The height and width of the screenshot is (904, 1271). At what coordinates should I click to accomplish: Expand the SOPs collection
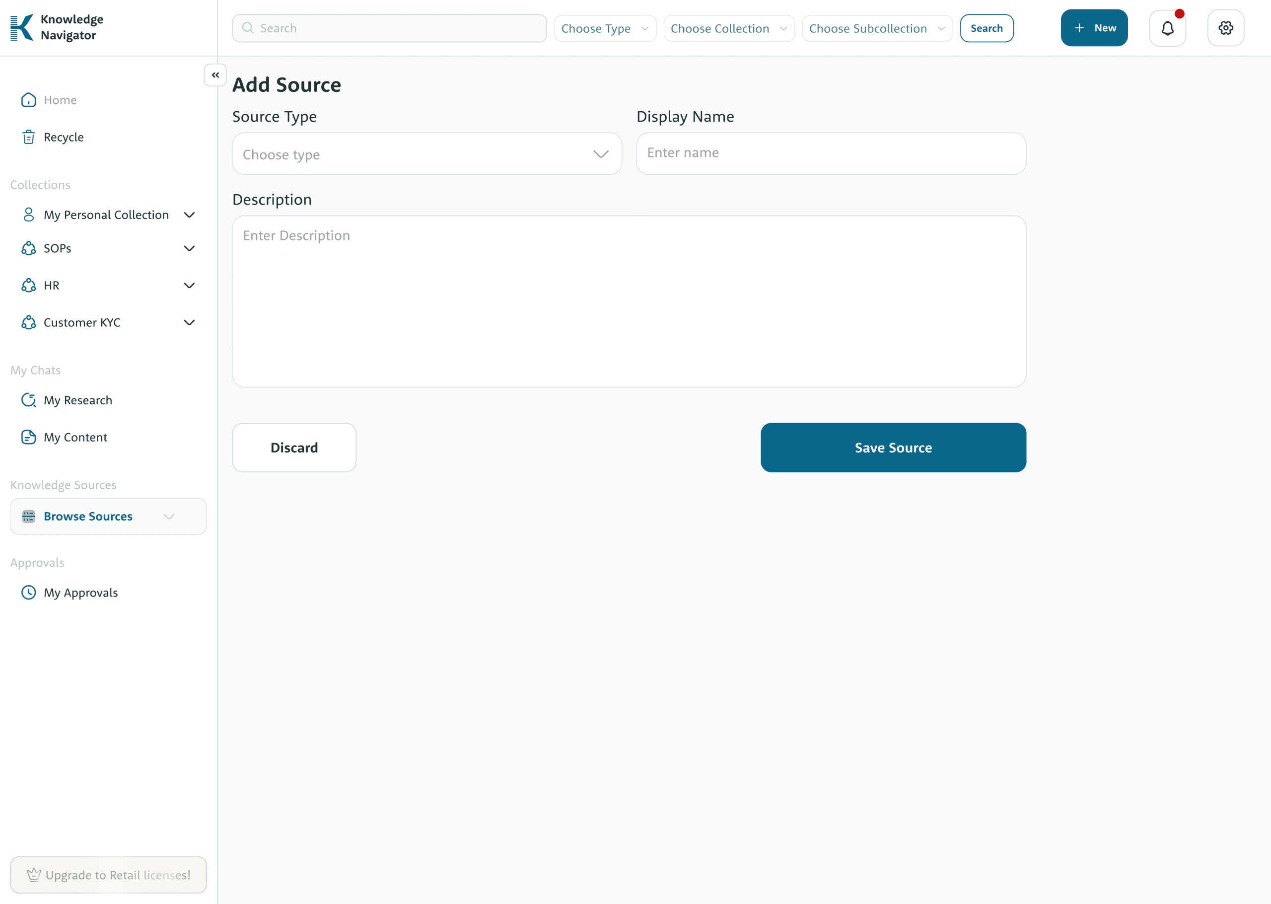pyautogui.click(x=189, y=248)
